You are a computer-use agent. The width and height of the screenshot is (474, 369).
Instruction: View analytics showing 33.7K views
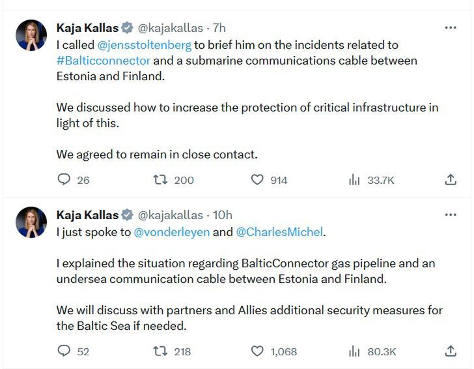pyautogui.click(x=354, y=180)
